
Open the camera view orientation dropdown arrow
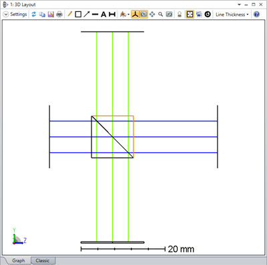(x=128, y=15)
